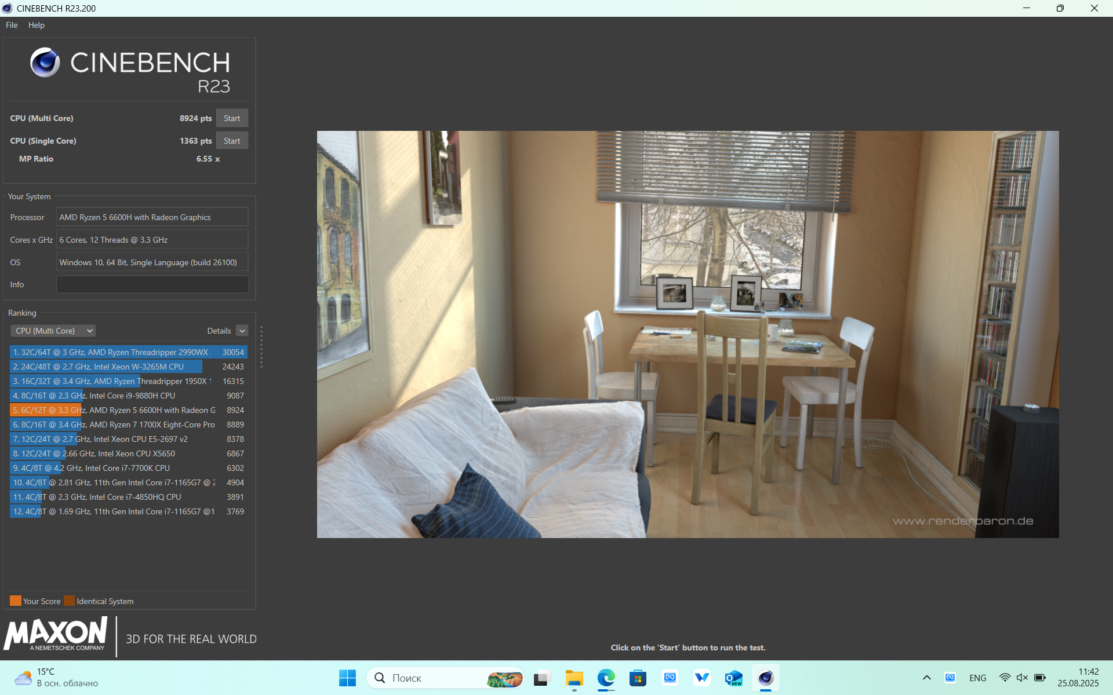Open Microsoft Edge from taskbar
1113x695 pixels.
[x=606, y=678]
